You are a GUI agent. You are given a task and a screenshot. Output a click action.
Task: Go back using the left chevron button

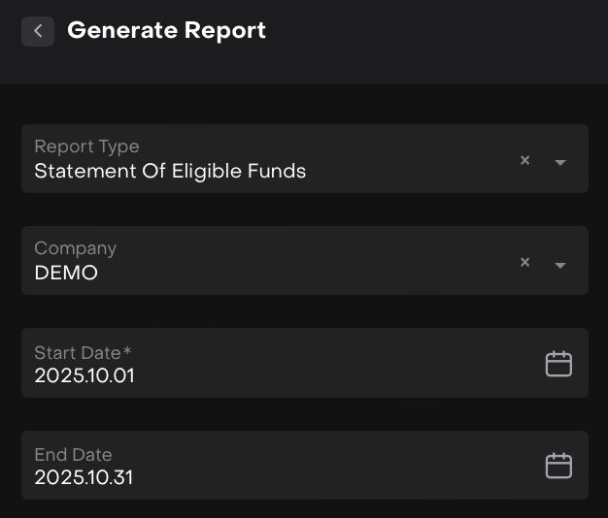click(x=38, y=31)
